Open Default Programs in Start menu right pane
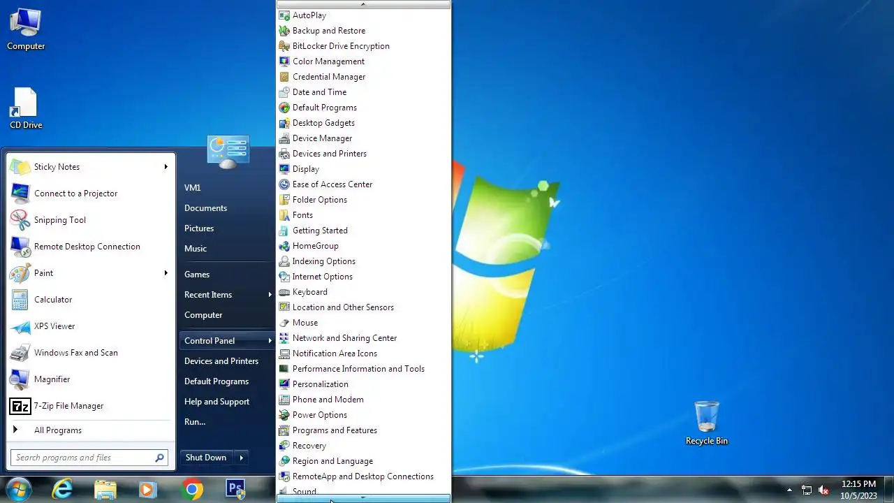 pos(217,381)
